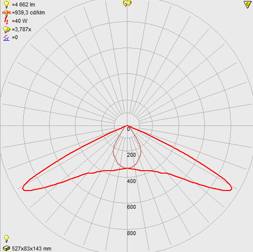Click the multiple bulbs icon beside 3,787x
The height and width of the screenshot is (252, 253).
pyautogui.click(x=6, y=30)
